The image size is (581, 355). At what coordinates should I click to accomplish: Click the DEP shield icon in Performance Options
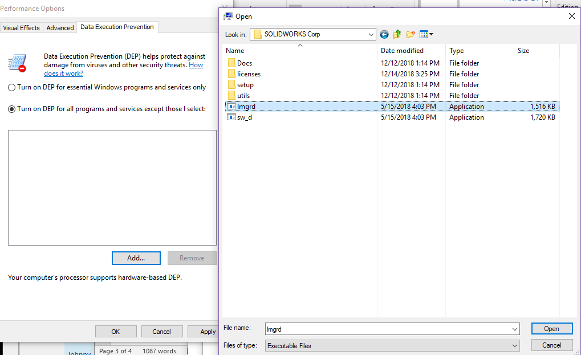18,63
